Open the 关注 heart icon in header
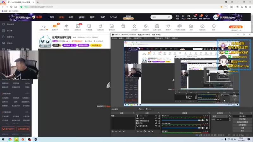The height and width of the screenshot is (142, 253). pos(183,16)
